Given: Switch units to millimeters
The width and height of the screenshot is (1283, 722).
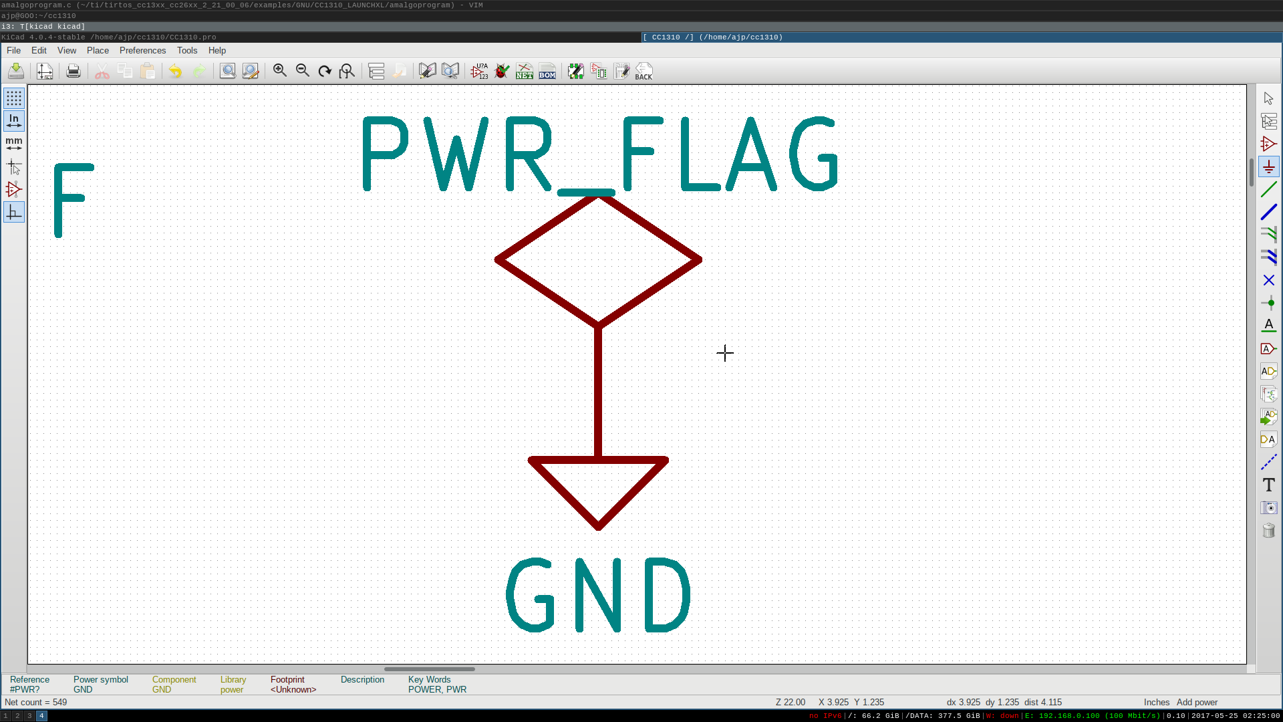Looking at the screenshot, I should [14, 144].
